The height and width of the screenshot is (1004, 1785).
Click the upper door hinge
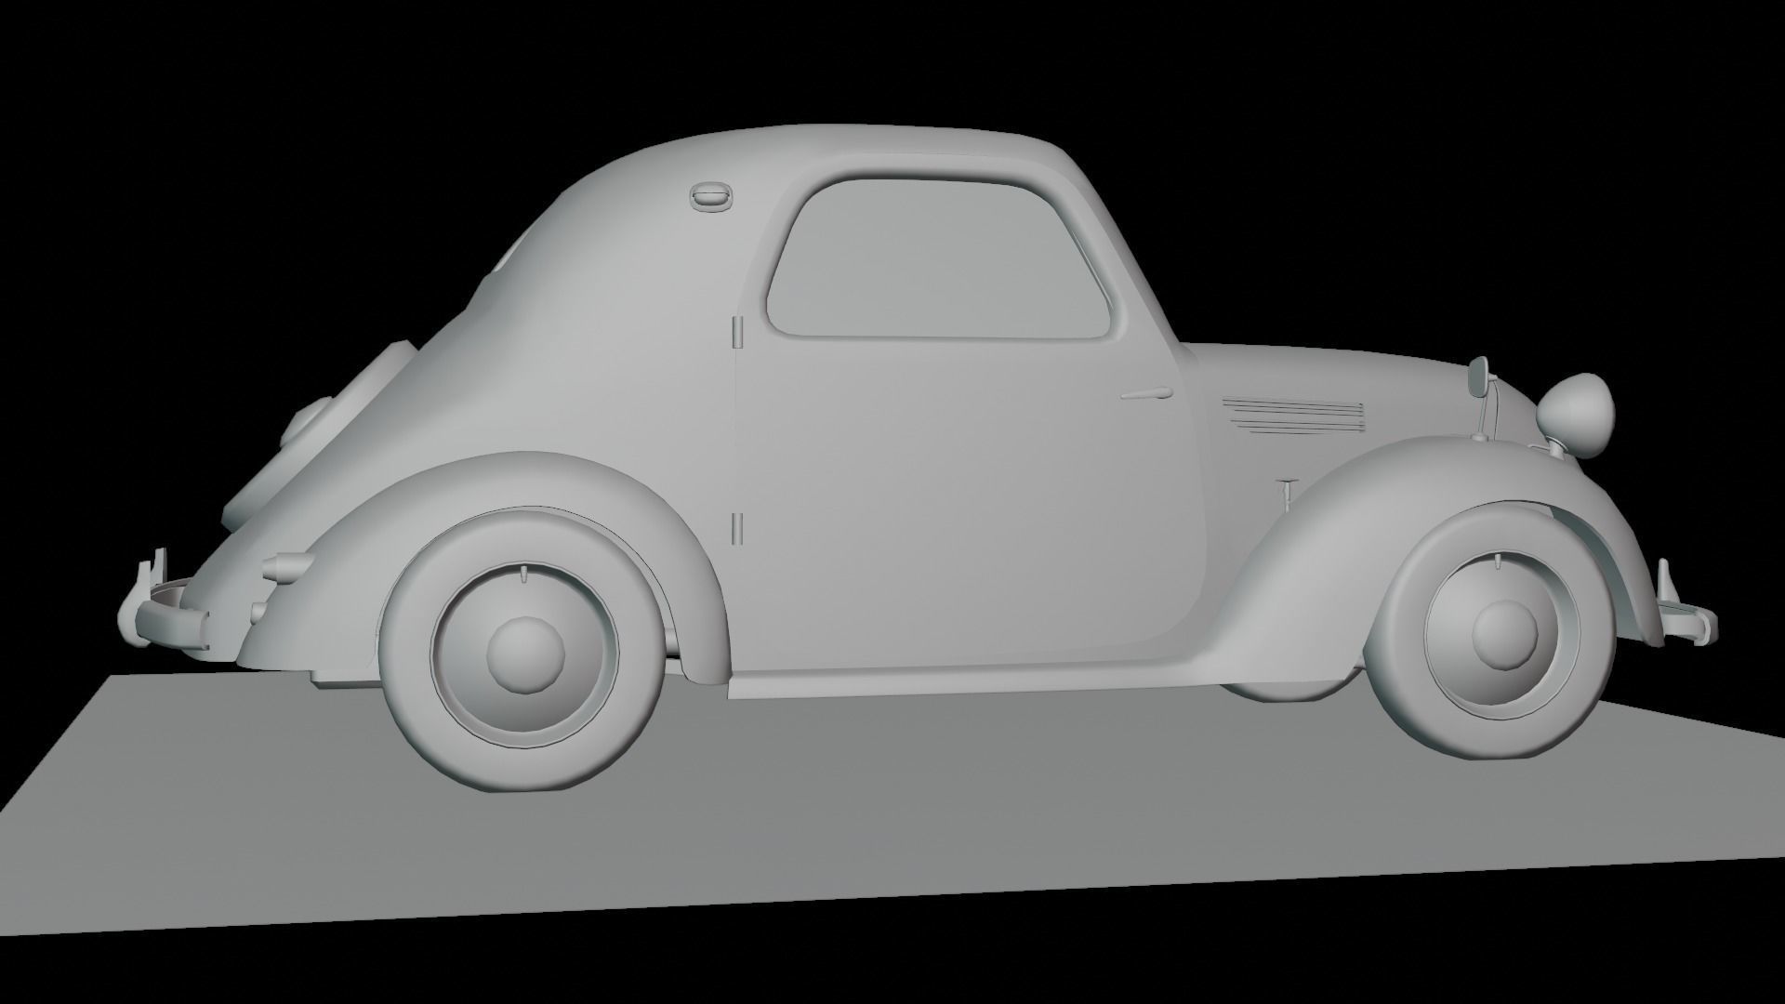point(736,333)
